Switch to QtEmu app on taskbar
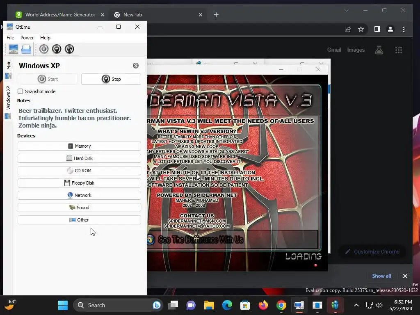 coord(299,305)
